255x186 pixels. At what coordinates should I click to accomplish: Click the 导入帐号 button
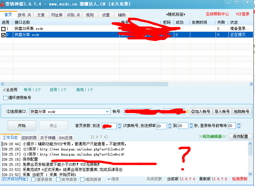pyautogui.click(x=222, y=112)
